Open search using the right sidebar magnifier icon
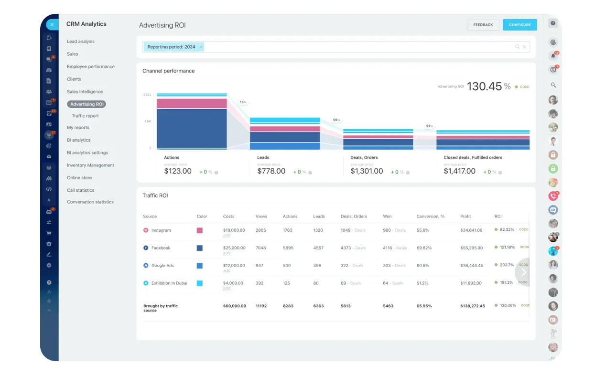605x373 pixels. pyautogui.click(x=553, y=85)
